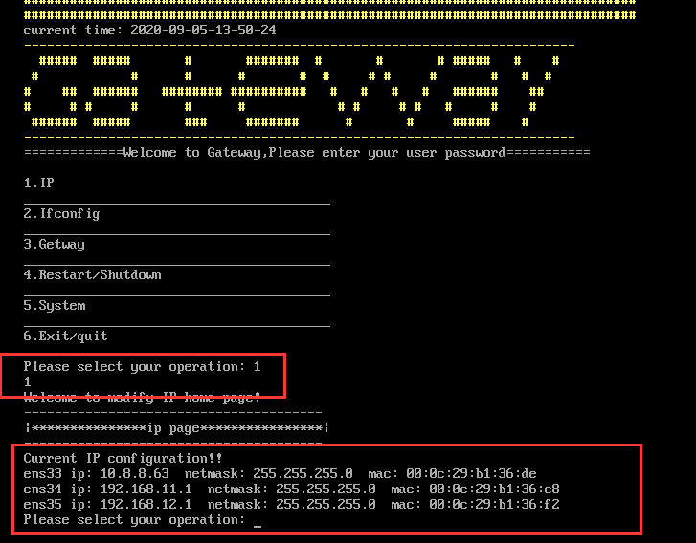Click the ens33 interface name

(x=42, y=473)
